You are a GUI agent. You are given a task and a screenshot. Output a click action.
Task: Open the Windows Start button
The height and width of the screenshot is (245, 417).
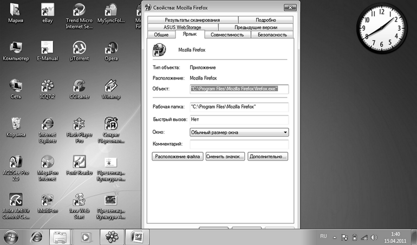point(12,237)
